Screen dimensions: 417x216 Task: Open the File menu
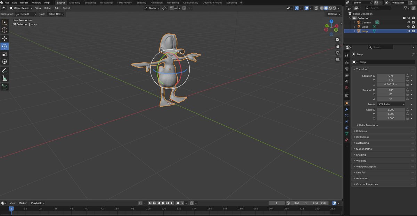[x=7, y=2]
